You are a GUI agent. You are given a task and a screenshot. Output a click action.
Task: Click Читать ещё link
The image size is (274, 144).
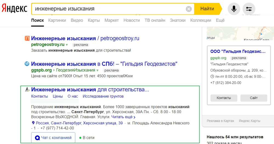pyautogui.click(x=123, y=117)
